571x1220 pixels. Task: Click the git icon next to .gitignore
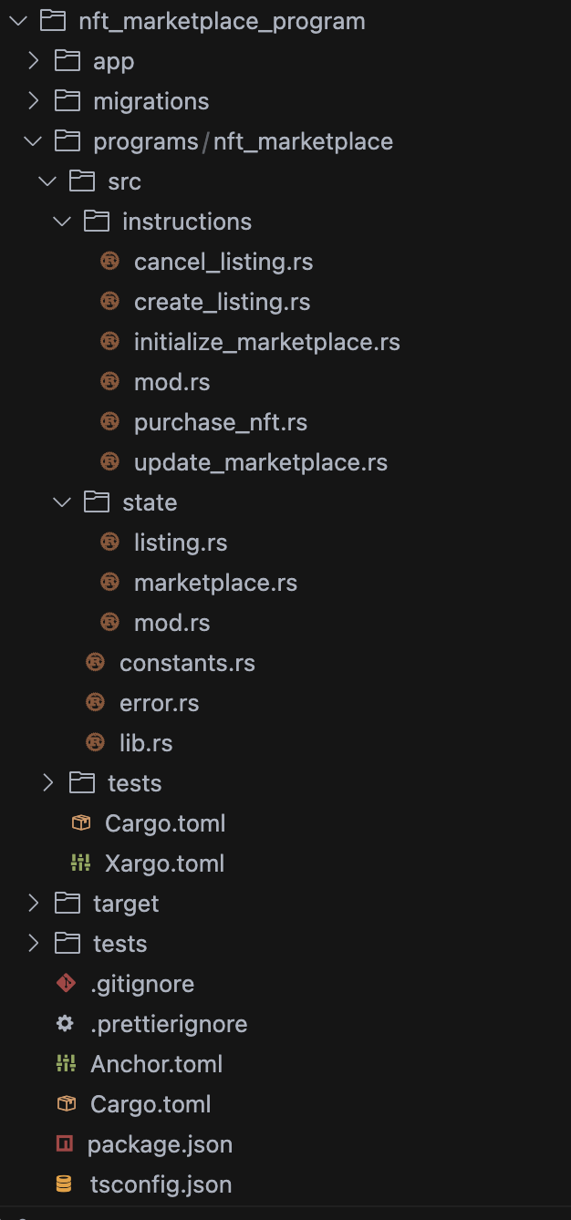(66, 983)
